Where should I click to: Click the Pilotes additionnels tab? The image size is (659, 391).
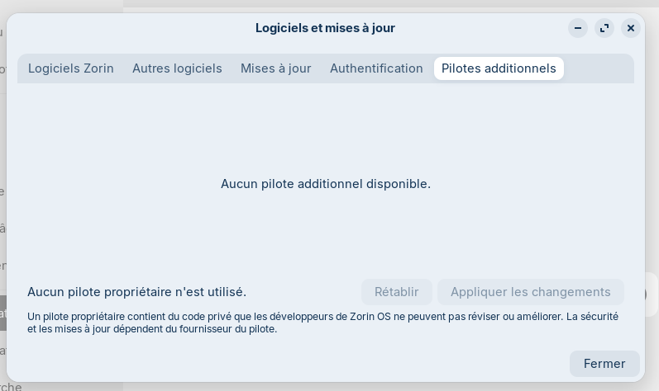499,68
